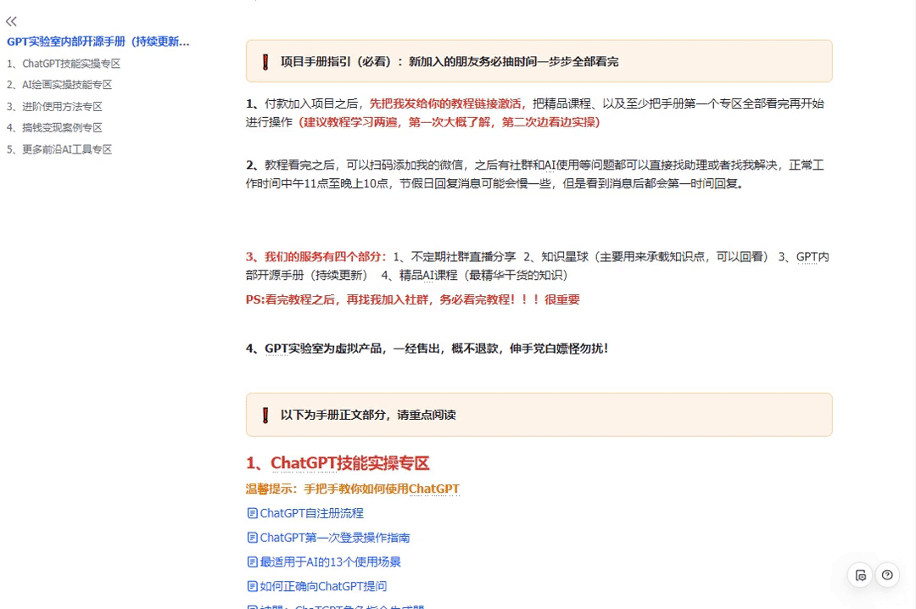Click the red exclamation icon in 项目手册指引 banner
Screen dimensions: 916x609
click(264, 60)
